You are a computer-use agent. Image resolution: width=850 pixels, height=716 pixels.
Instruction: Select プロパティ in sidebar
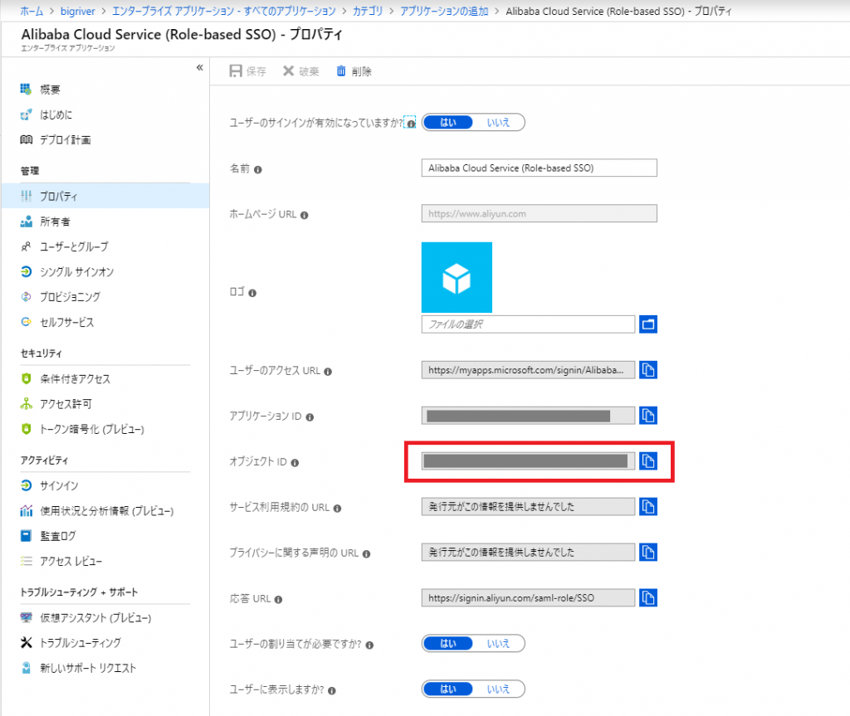[105, 196]
